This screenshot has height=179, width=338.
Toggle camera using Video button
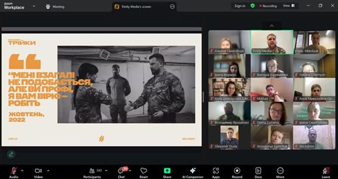[x=38, y=171]
